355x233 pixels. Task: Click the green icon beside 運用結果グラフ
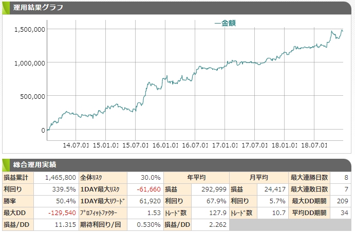(x=6, y=8)
